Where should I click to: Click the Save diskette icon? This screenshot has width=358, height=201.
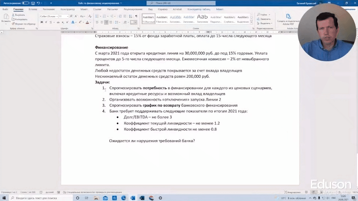33,3
